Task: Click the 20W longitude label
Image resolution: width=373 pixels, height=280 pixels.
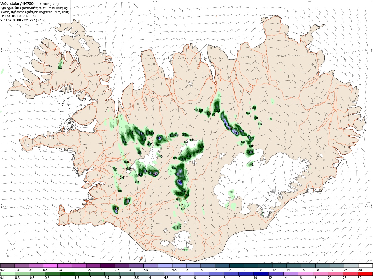Action: (x=155, y=1)
